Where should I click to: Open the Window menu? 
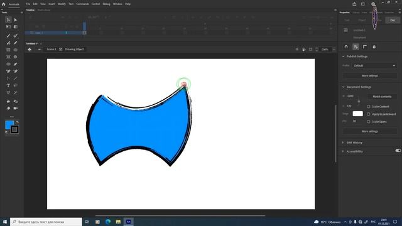[117, 4]
